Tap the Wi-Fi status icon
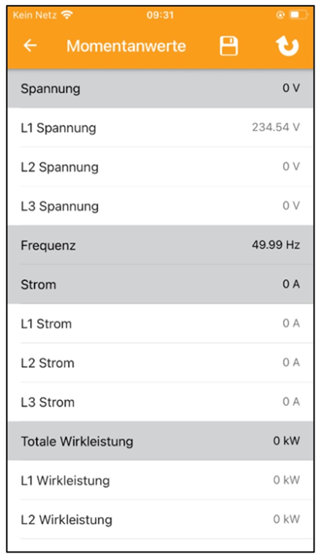Viewport: 319px width, 557px height. tap(67, 15)
